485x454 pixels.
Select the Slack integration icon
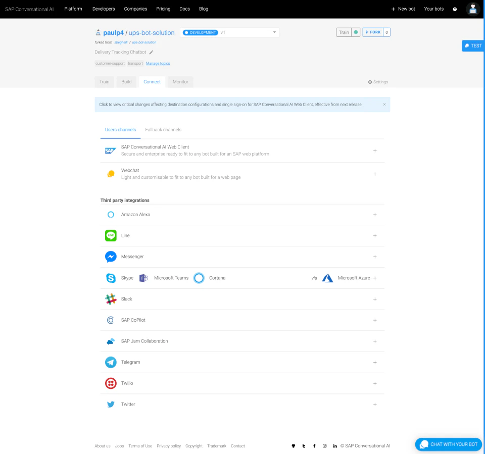pyautogui.click(x=111, y=298)
